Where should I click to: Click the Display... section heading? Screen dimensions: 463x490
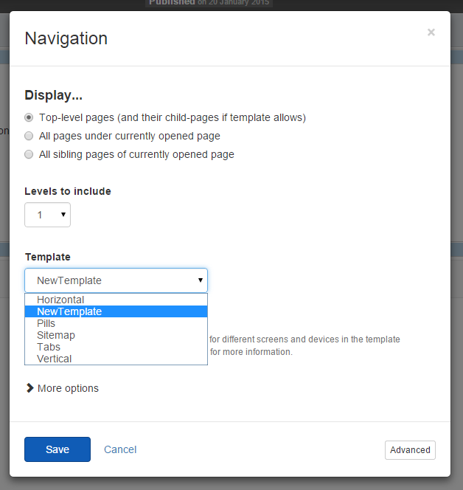54,95
